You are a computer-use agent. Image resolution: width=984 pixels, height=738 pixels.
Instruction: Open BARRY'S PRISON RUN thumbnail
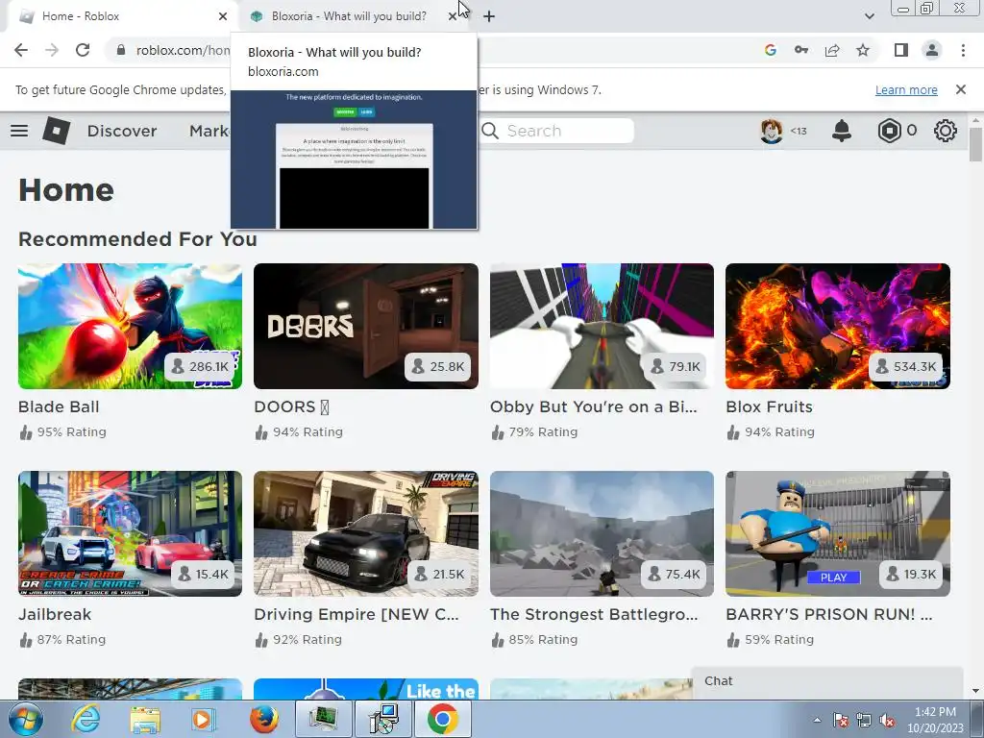[838, 533]
